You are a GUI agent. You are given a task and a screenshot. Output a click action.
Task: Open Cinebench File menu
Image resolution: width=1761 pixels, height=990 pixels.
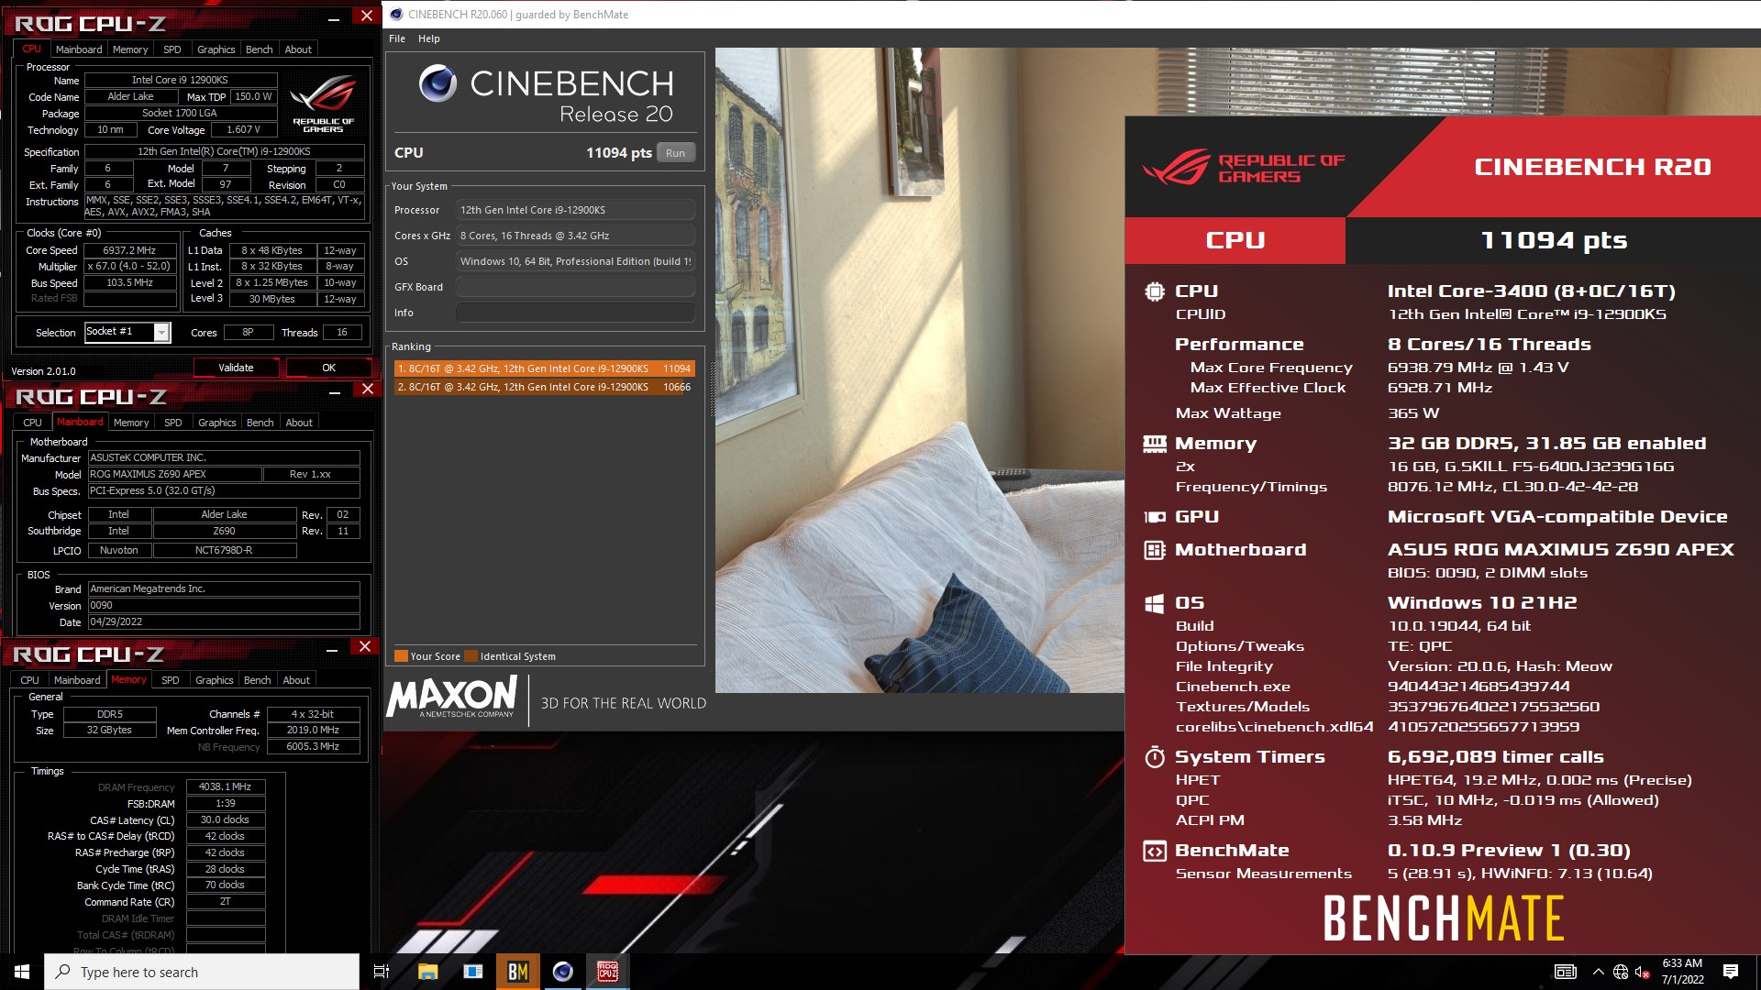pos(397,38)
